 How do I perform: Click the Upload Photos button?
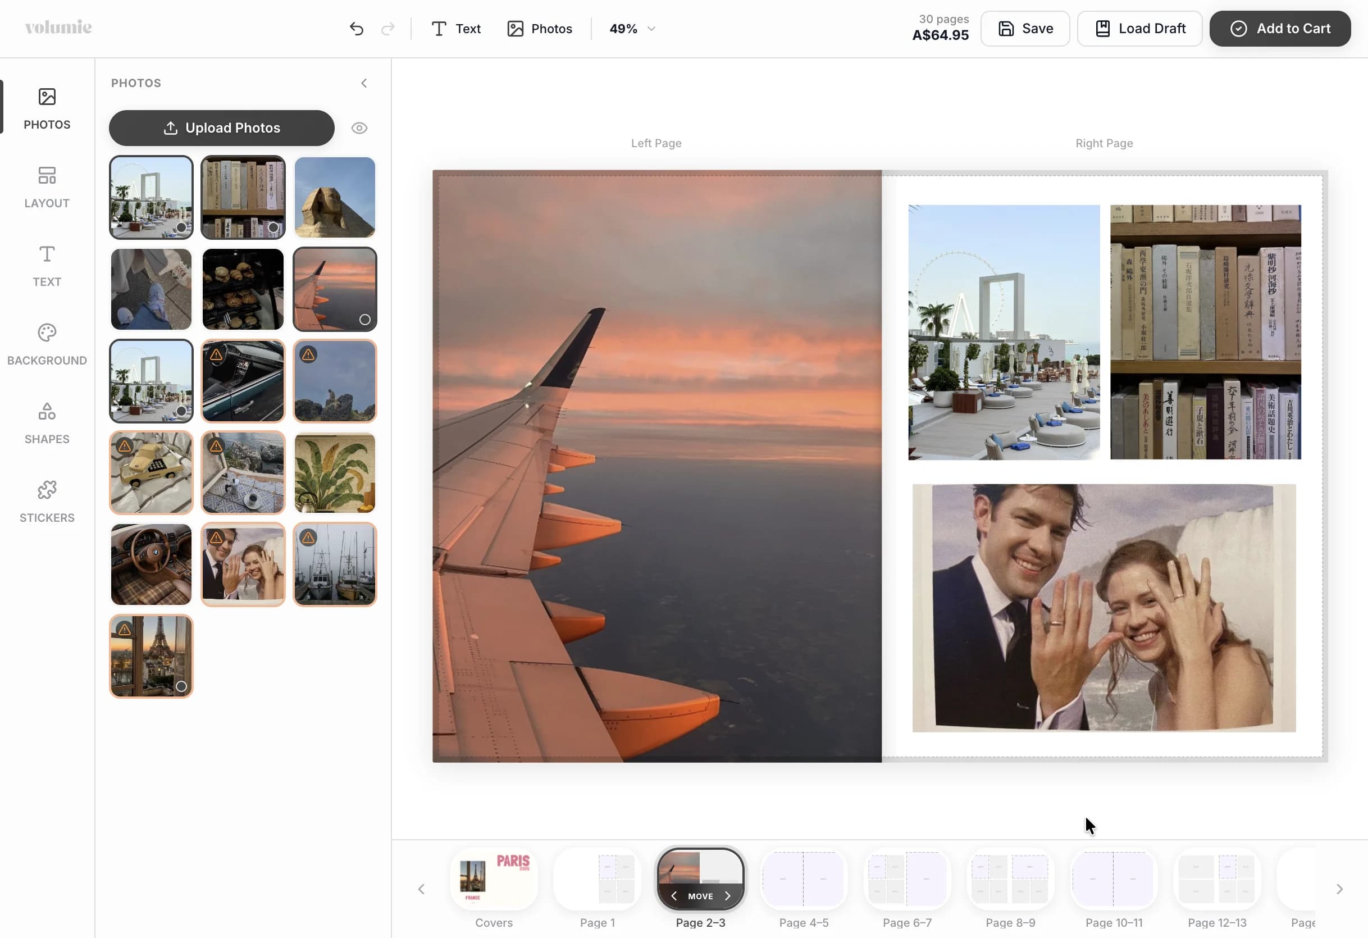click(x=221, y=128)
